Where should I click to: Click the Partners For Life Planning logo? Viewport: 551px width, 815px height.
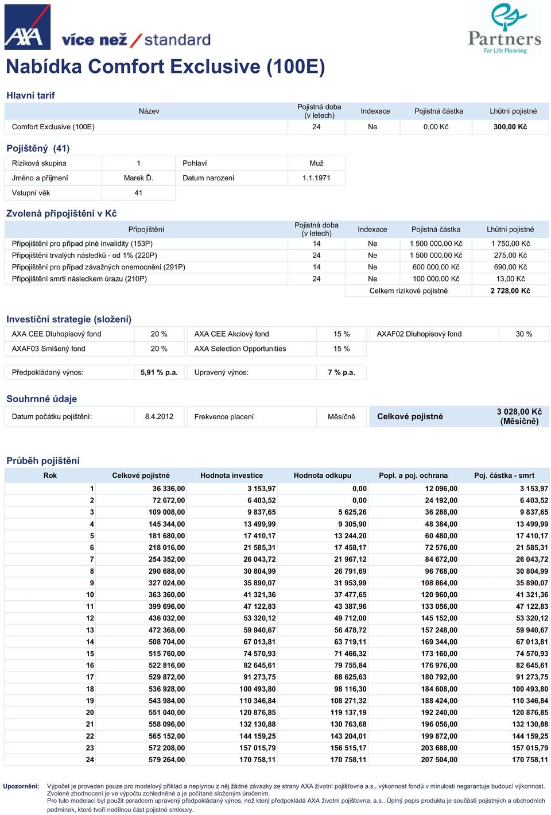(505, 29)
